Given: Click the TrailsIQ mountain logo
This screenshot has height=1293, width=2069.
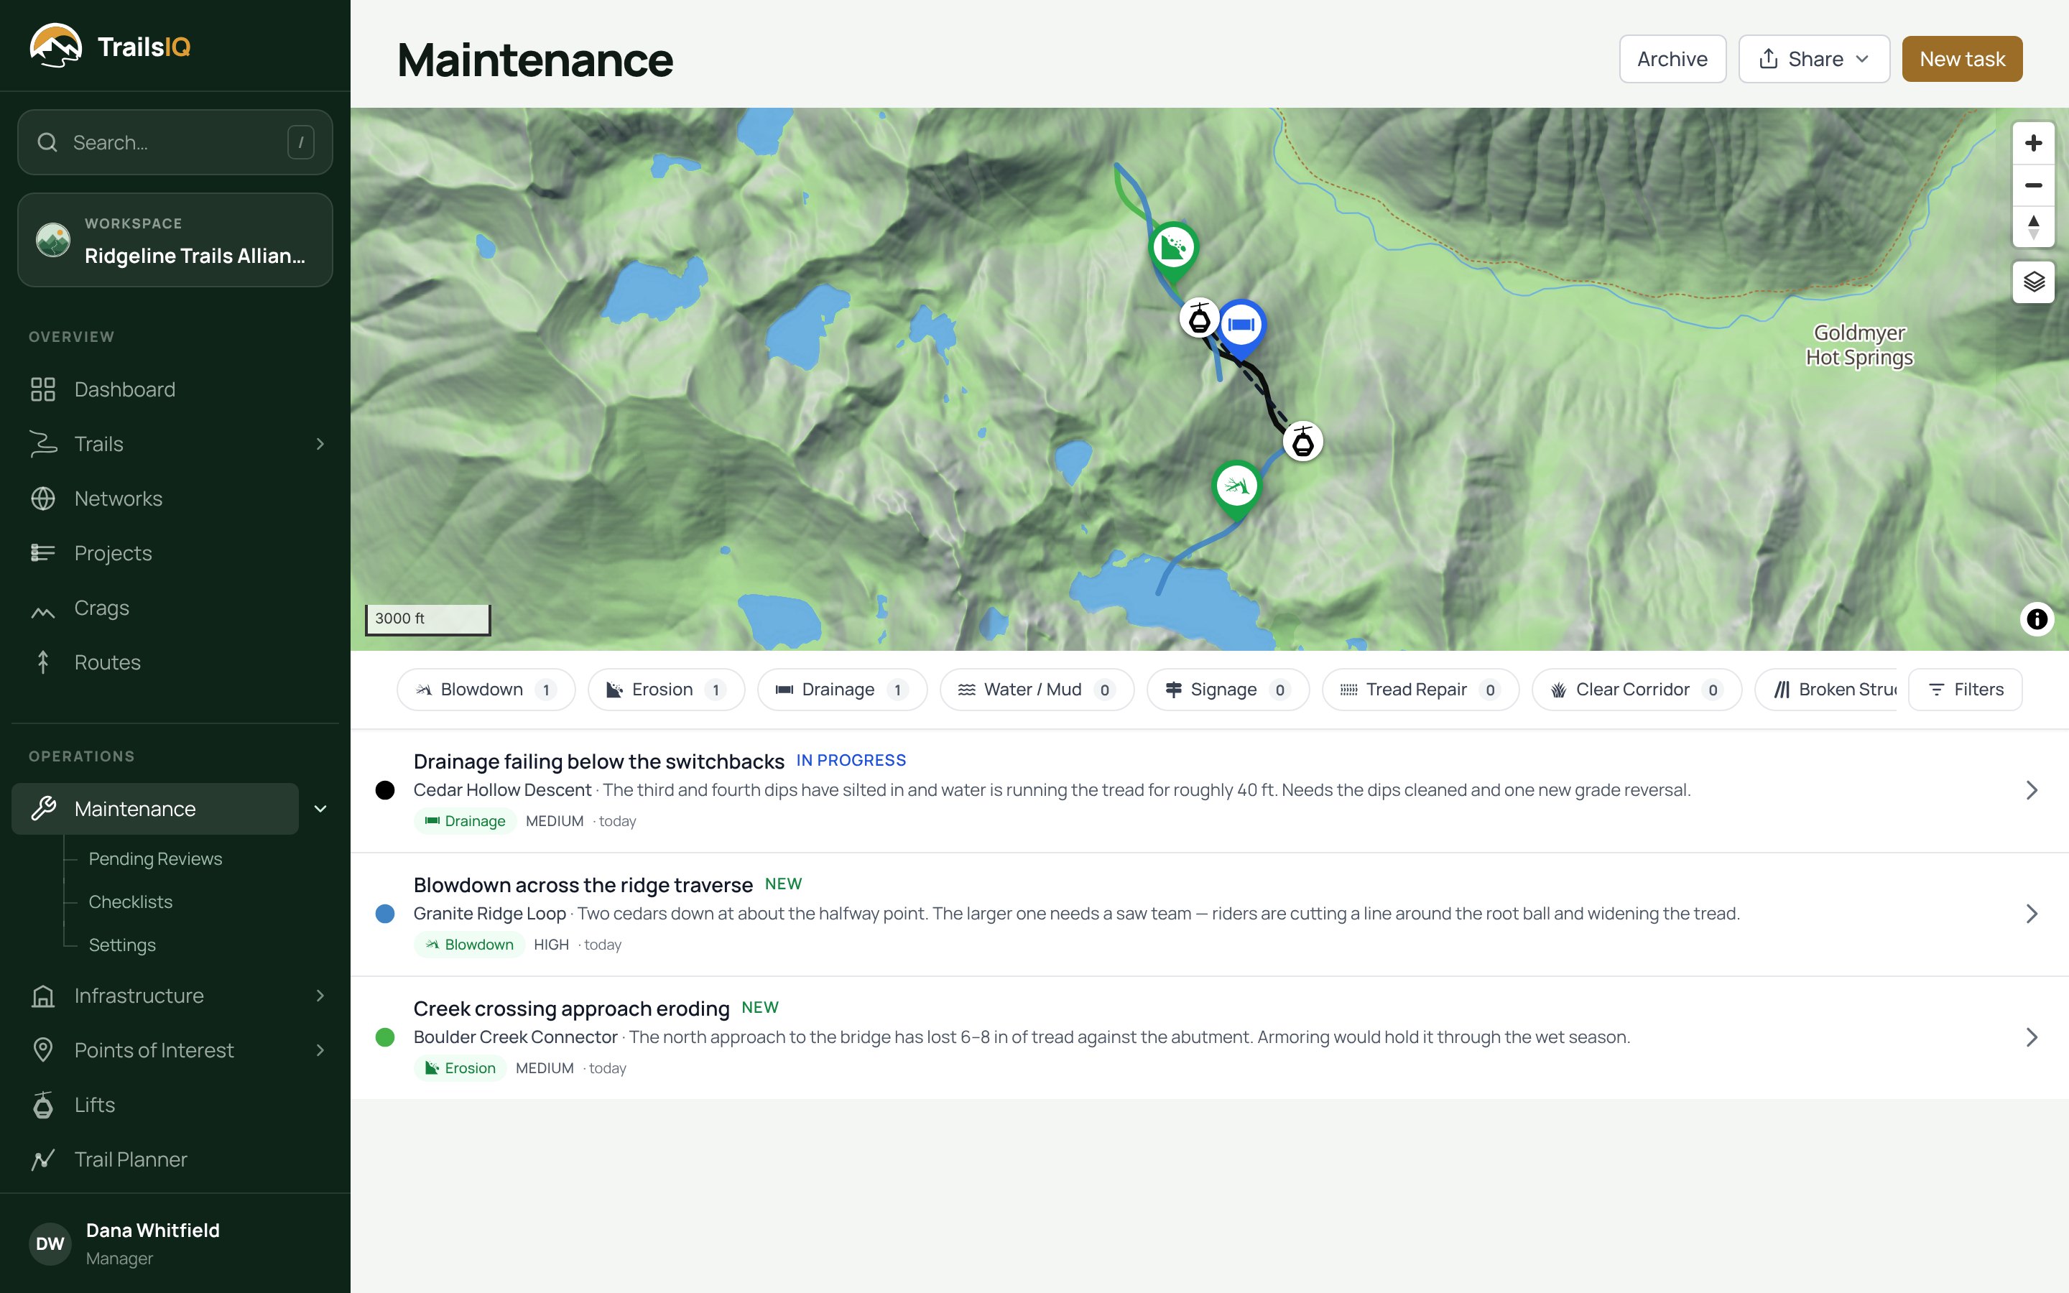Looking at the screenshot, I should (x=55, y=46).
